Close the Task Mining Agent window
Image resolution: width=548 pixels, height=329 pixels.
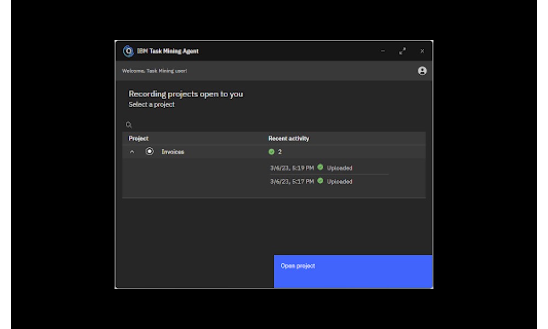422,51
